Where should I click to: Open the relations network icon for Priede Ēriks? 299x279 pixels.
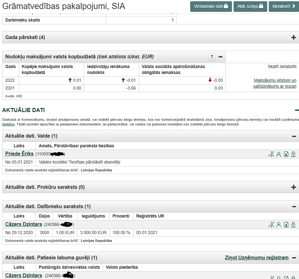(x=271, y=154)
